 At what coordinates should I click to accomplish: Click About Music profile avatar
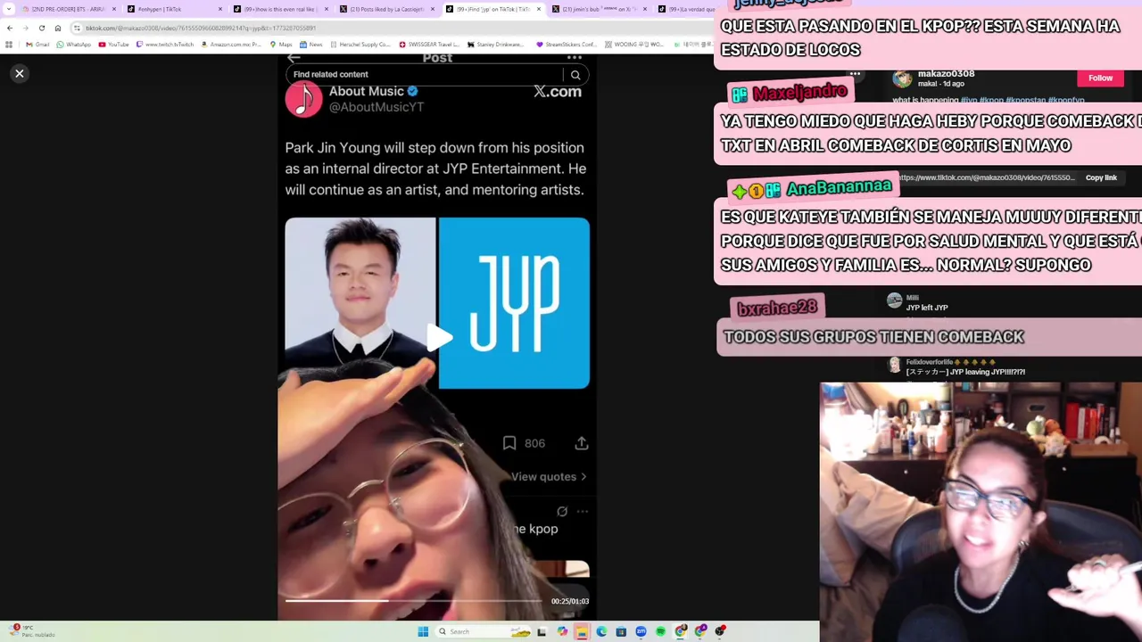point(303,99)
